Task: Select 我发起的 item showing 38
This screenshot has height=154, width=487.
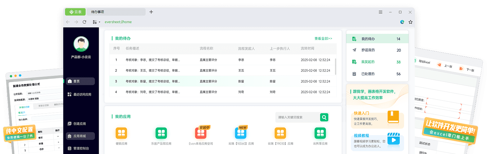Action: [x=377, y=62]
